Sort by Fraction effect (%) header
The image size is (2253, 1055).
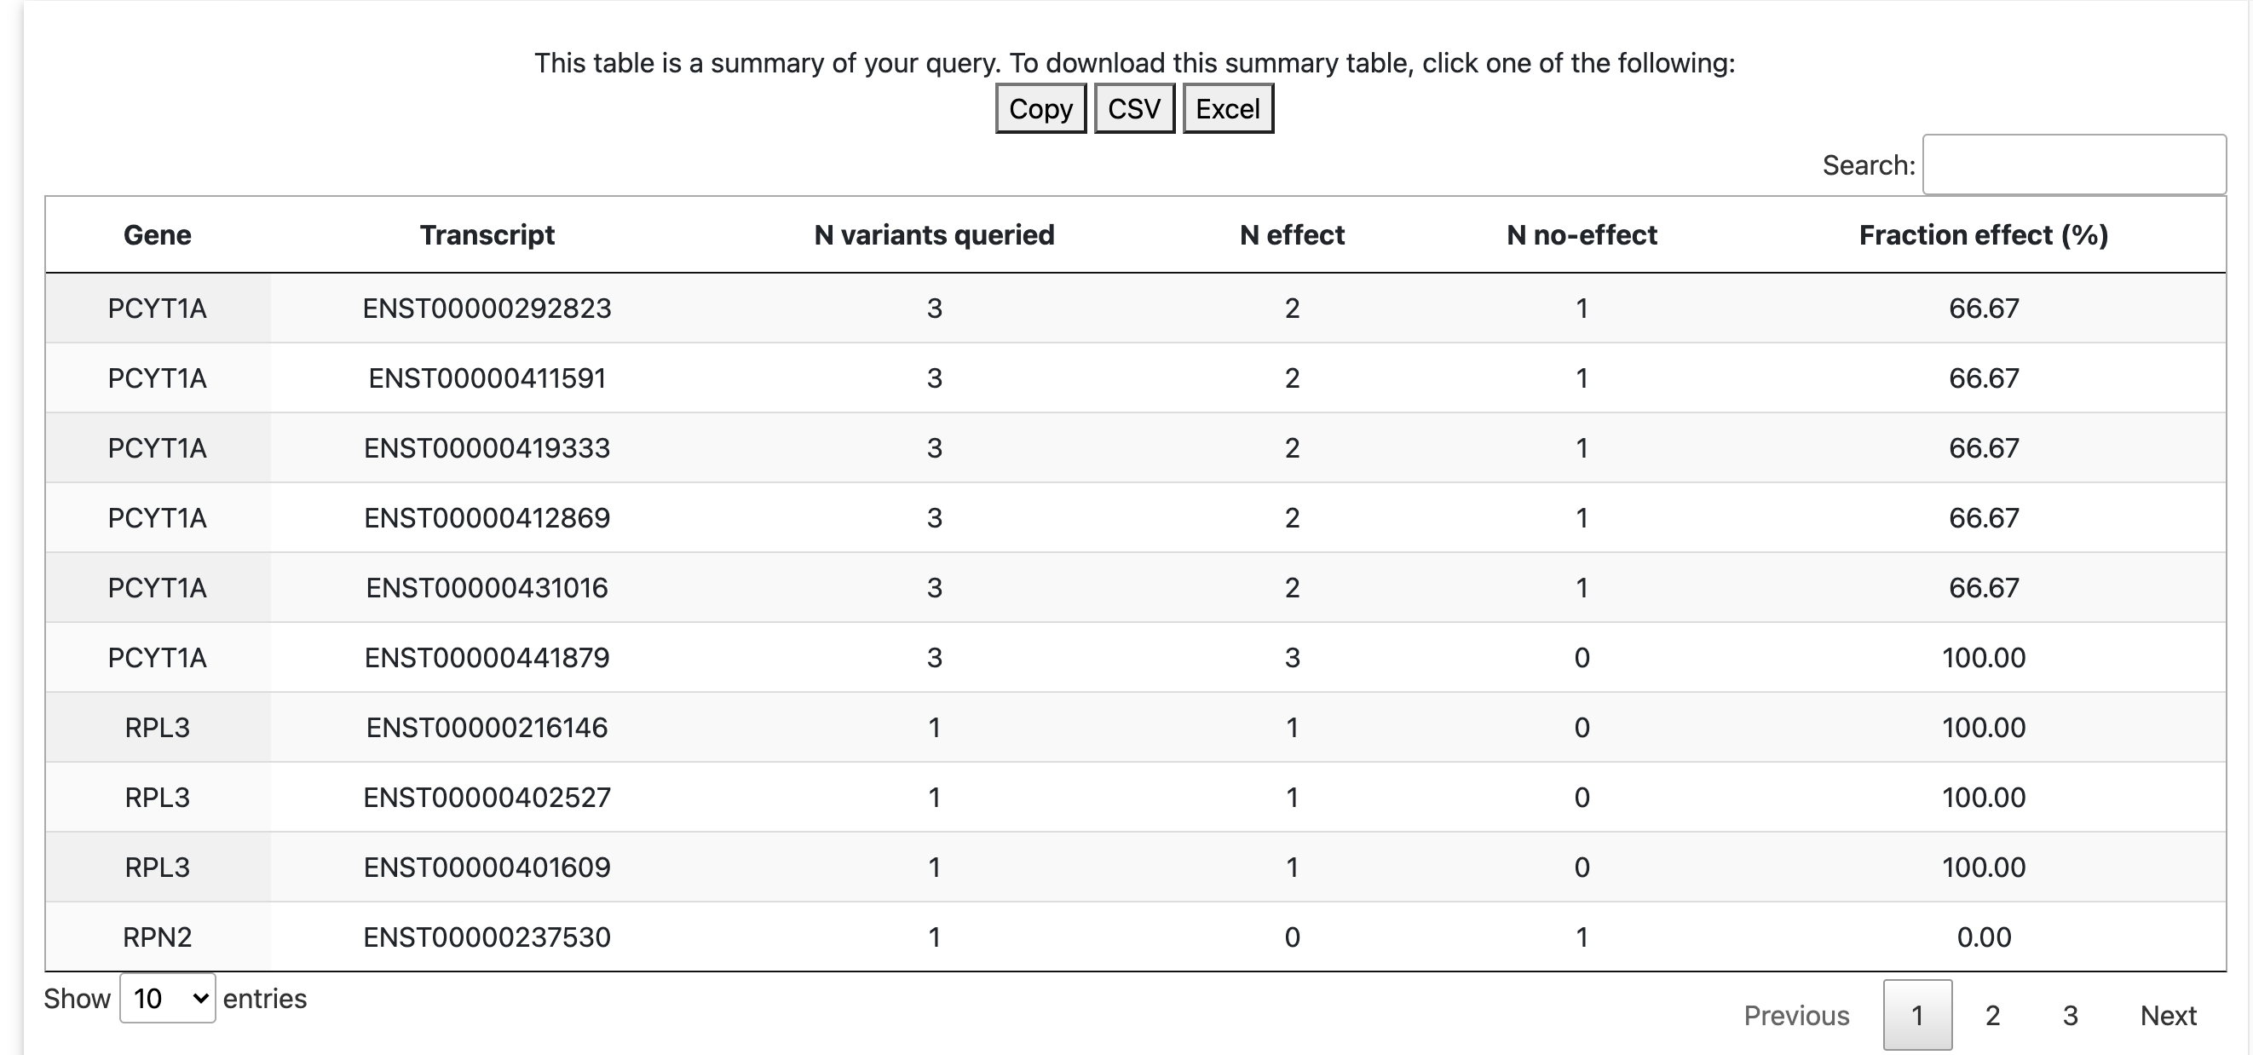(x=1984, y=234)
